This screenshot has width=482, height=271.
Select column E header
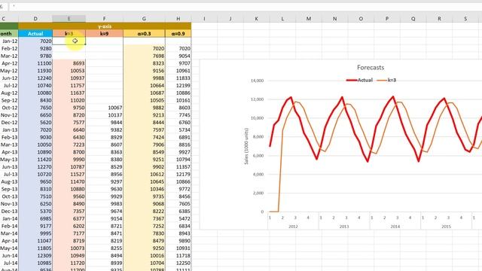[x=69, y=19]
